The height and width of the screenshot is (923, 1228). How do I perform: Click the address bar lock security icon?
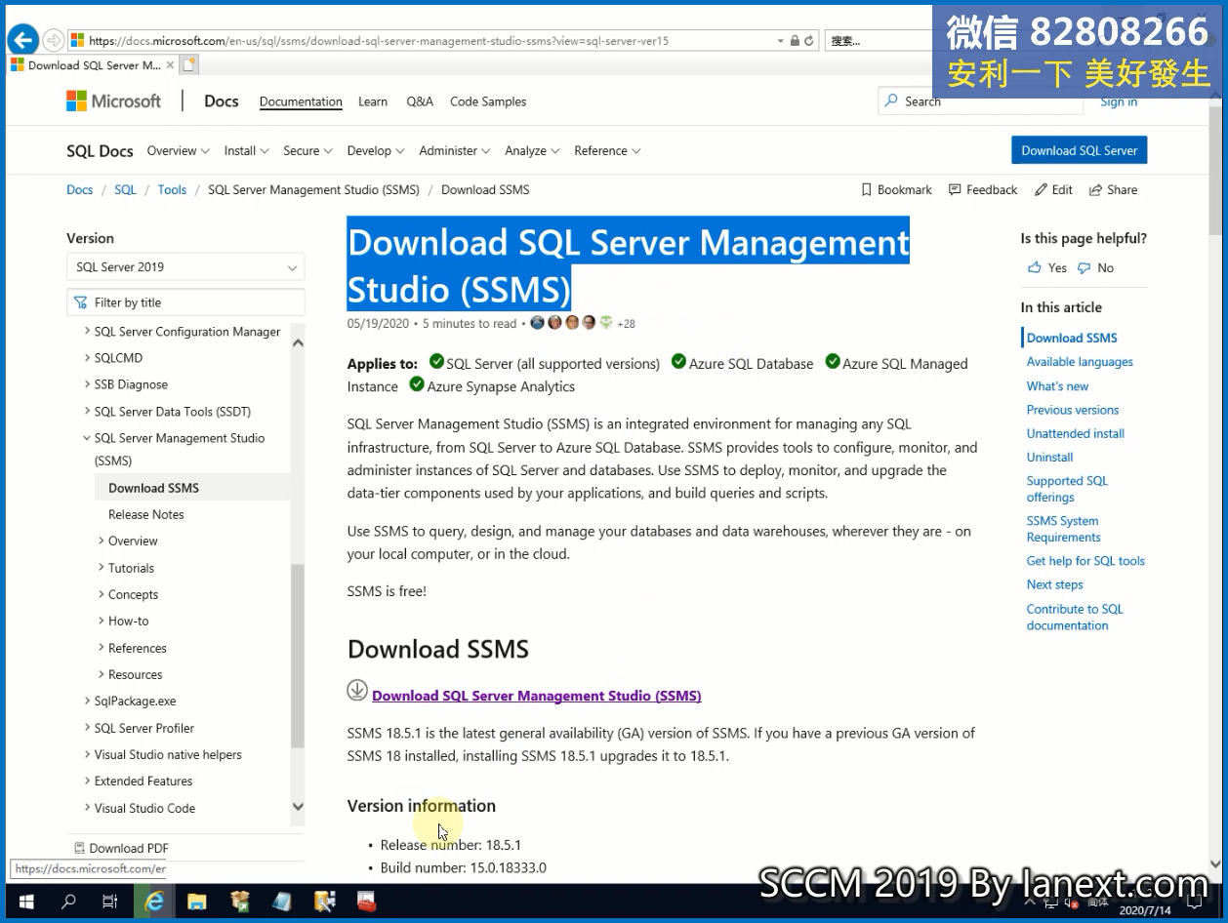(x=795, y=41)
